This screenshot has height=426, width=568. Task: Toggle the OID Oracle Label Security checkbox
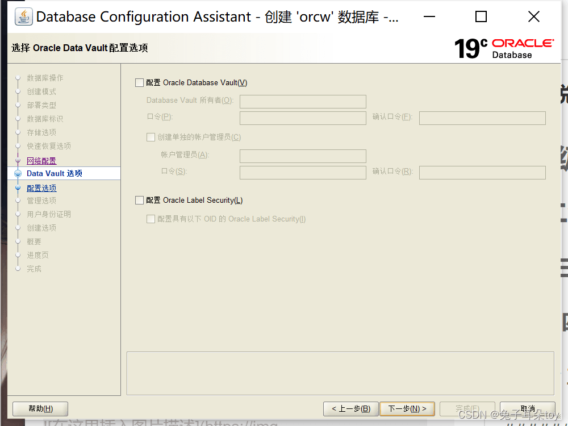pyautogui.click(x=151, y=219)
